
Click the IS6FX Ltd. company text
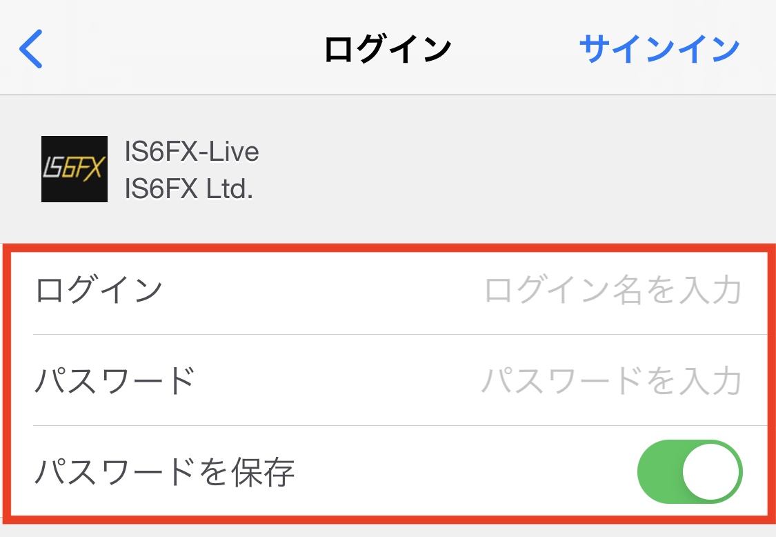click(x=188, y=188)
